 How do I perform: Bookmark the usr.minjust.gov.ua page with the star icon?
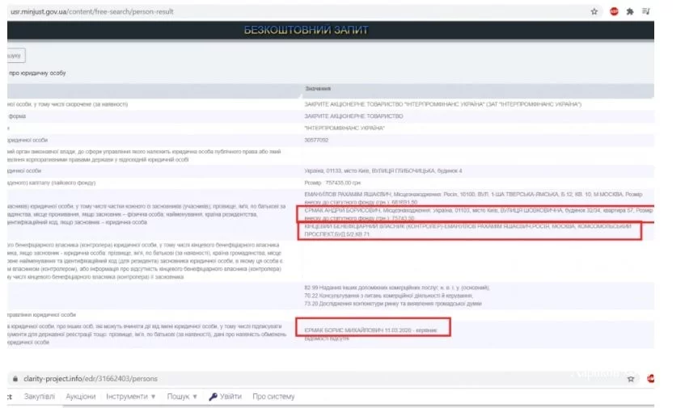[x=594, y=12]
